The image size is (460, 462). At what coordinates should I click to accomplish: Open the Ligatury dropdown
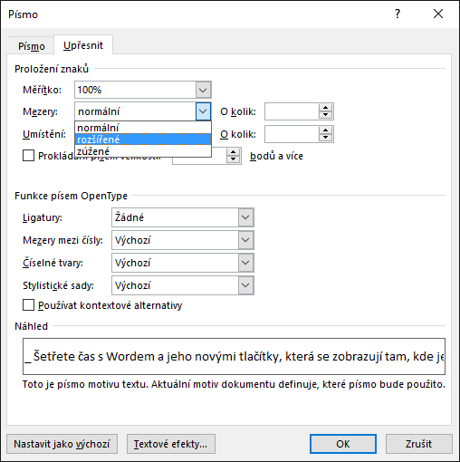point(245,217)
